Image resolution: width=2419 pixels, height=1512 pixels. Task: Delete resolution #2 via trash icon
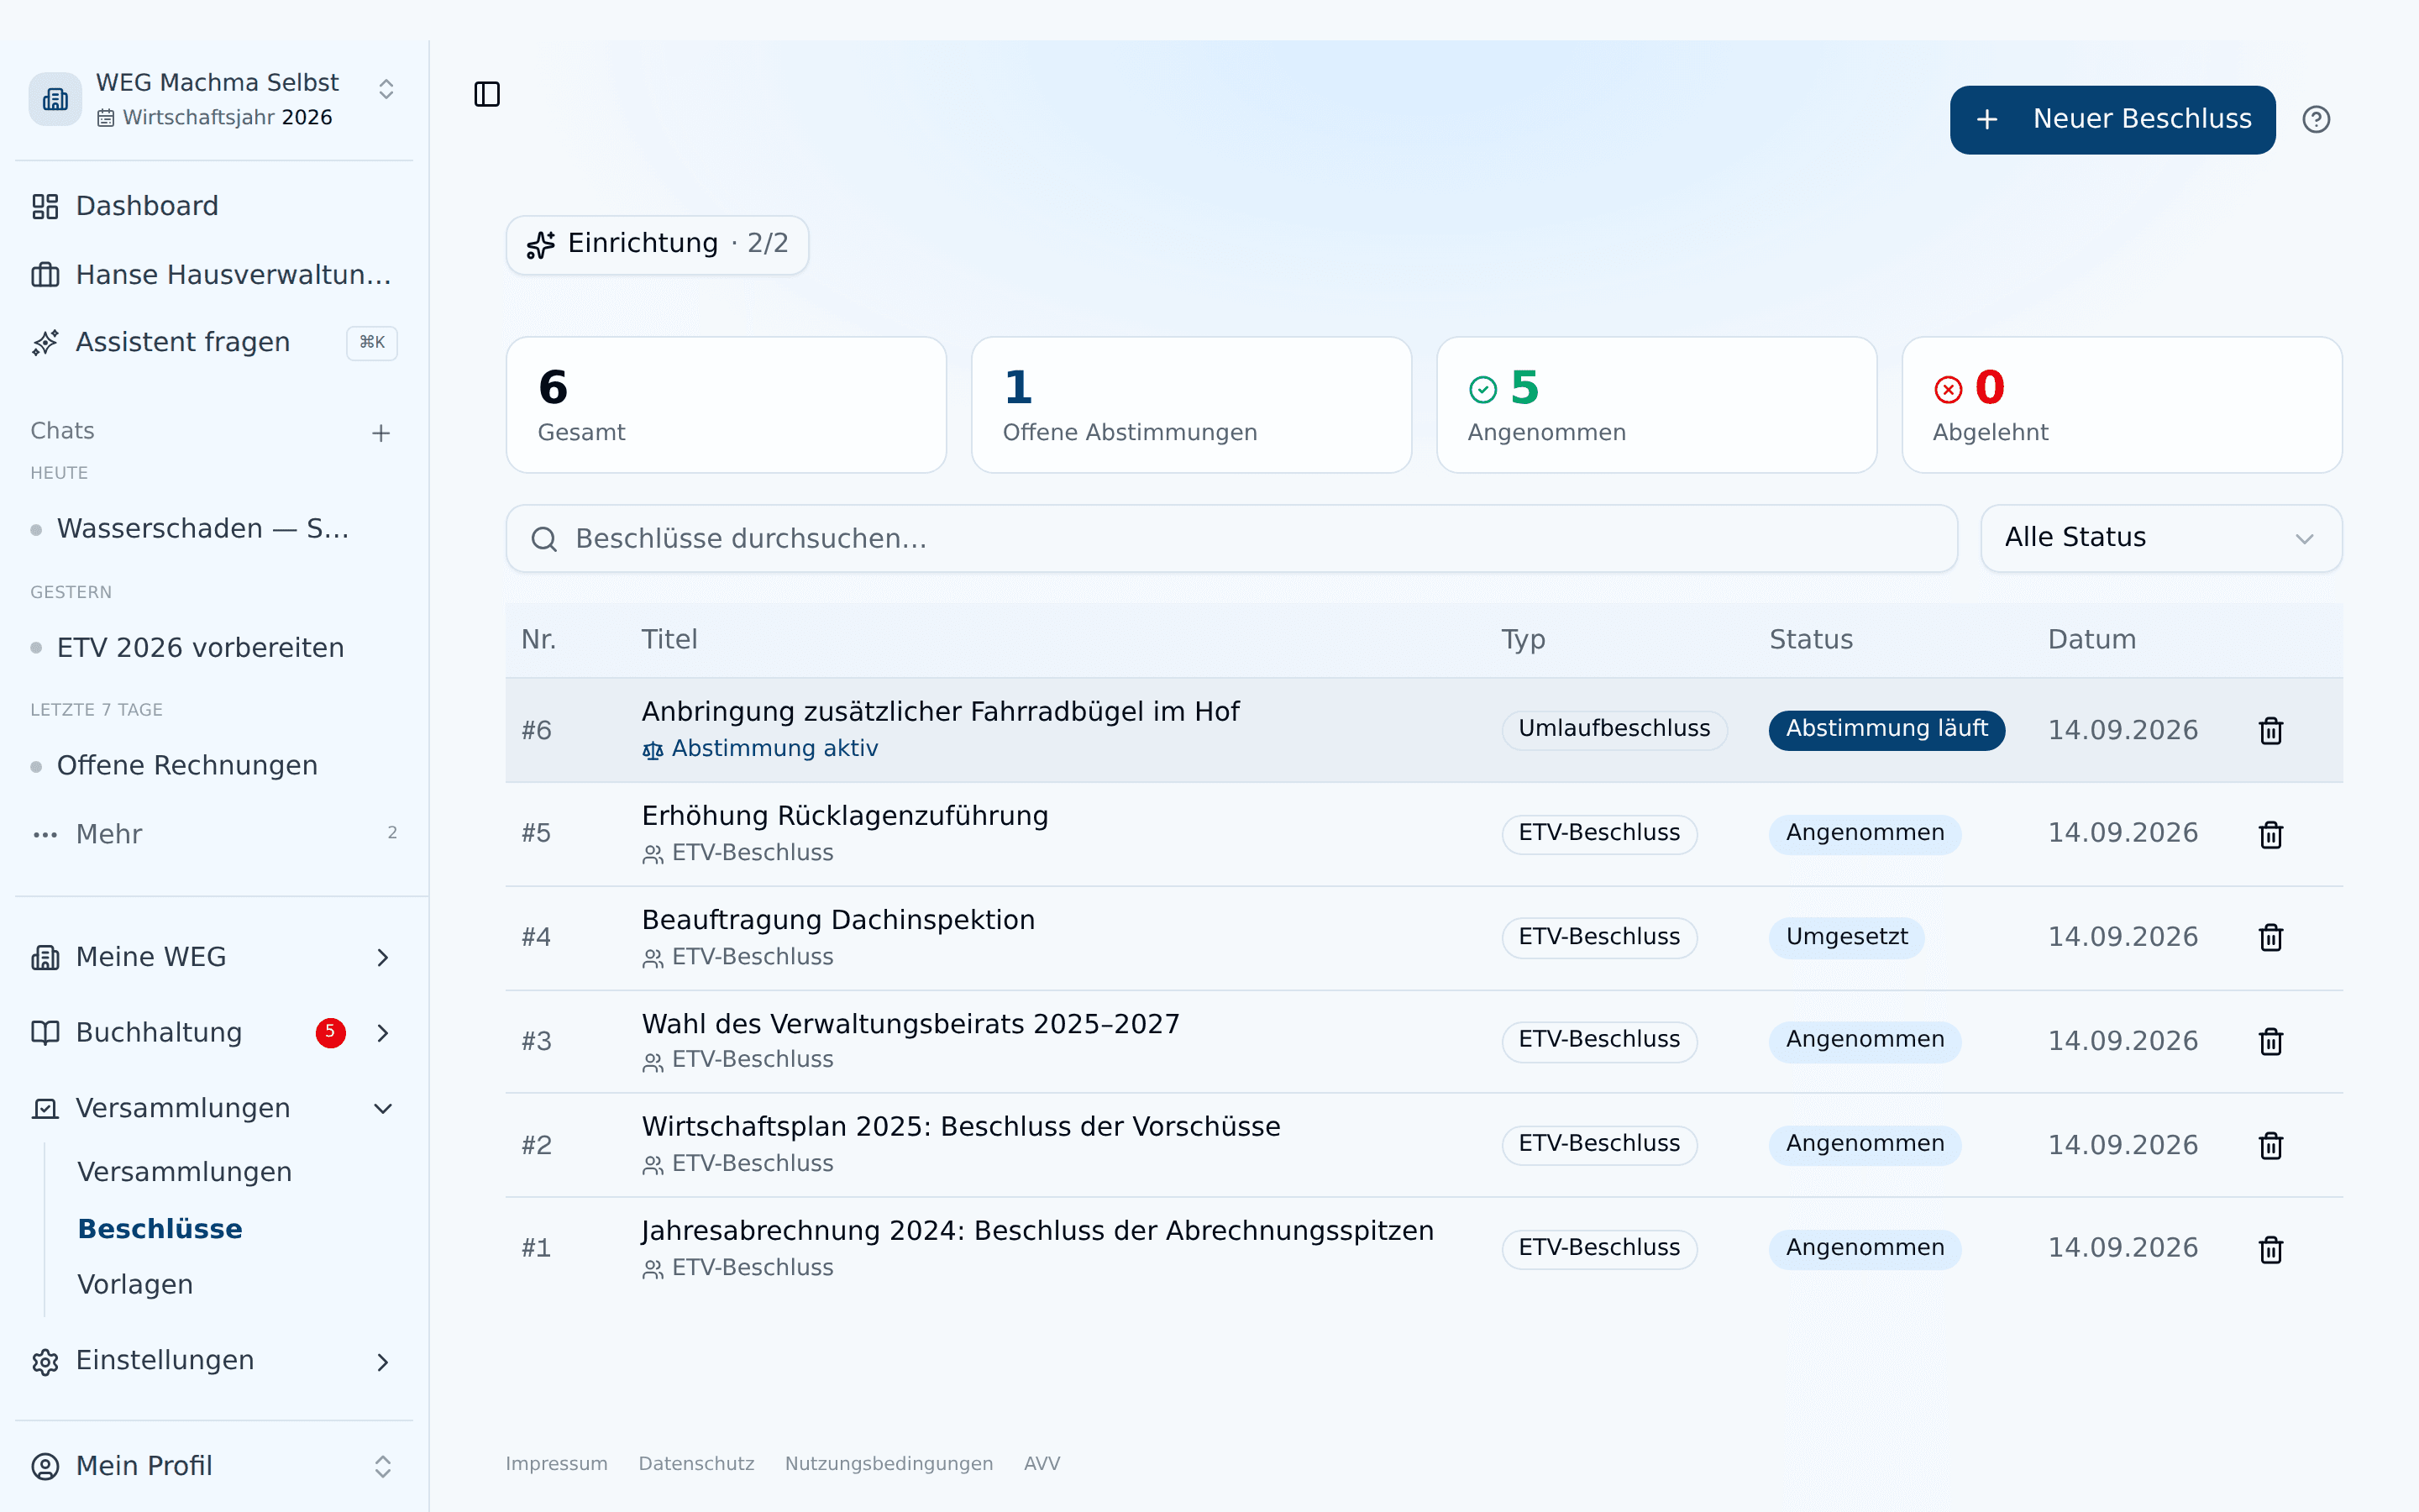coord(2271,1145)
